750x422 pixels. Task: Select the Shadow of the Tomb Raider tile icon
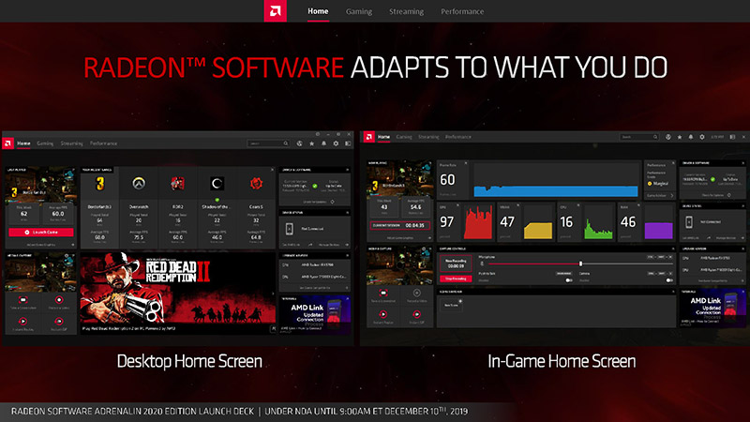(x=217, y=183)
